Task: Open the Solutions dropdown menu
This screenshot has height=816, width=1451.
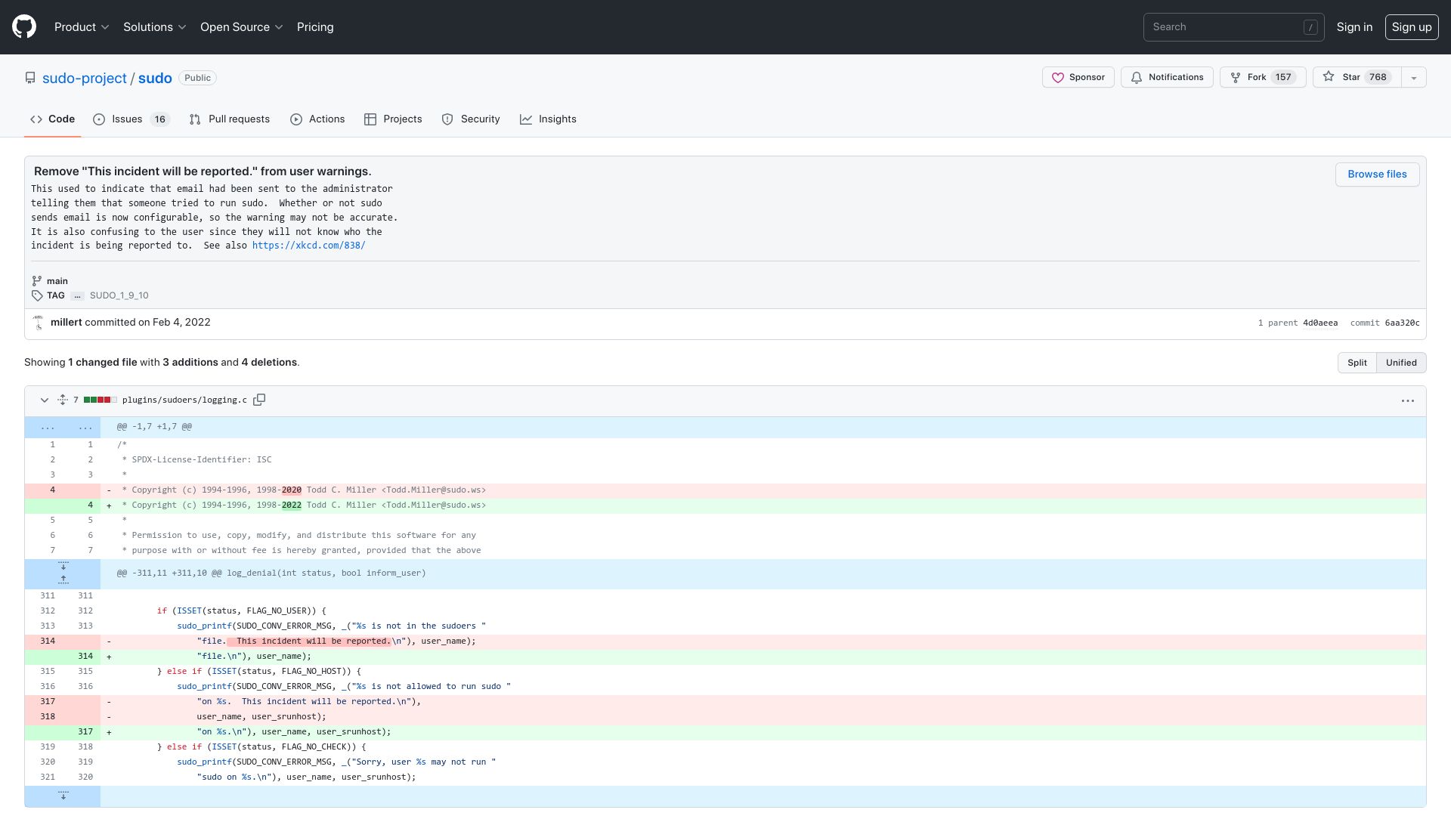Action: tap(154, 27)
